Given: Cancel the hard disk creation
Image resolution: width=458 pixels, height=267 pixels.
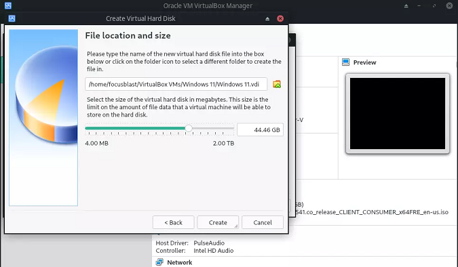Looking at the screenshot, I should pyautogui.click(x=263, y=223).
